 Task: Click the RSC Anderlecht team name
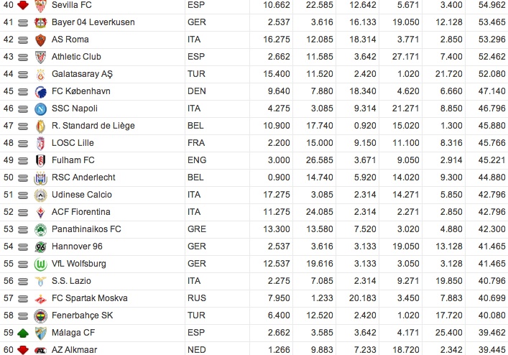83,177
